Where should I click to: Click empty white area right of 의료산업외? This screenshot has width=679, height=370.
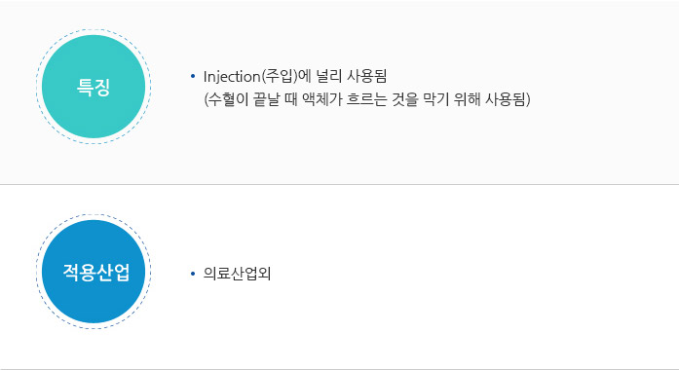[474, 274]
